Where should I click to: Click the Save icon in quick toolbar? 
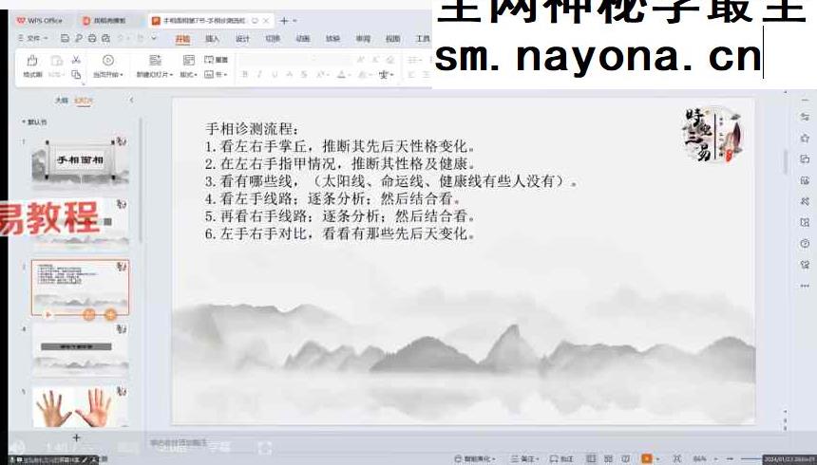[x=66, y=38]
